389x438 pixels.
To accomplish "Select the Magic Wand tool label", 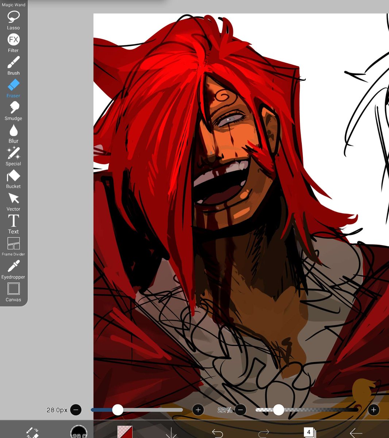I will tap(14, 5).
